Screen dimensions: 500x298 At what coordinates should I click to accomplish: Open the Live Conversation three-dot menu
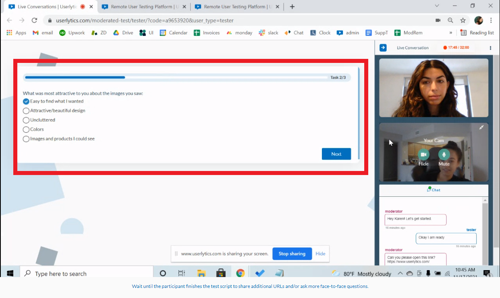click(490, 48)
